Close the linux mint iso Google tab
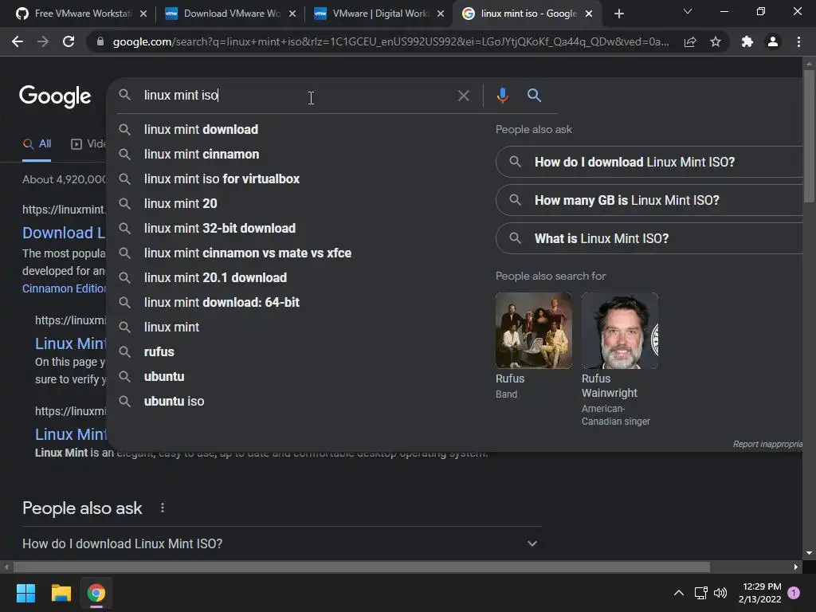This screenshot has height=612, width=816. pos(589,14)
